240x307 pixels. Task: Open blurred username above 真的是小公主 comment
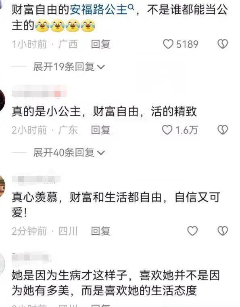pyautogui.click(x=39, y=93)
